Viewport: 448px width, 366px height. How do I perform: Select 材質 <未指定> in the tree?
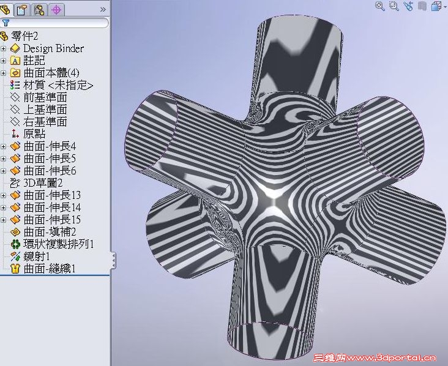pyautogui.click(x=58, y=85)
